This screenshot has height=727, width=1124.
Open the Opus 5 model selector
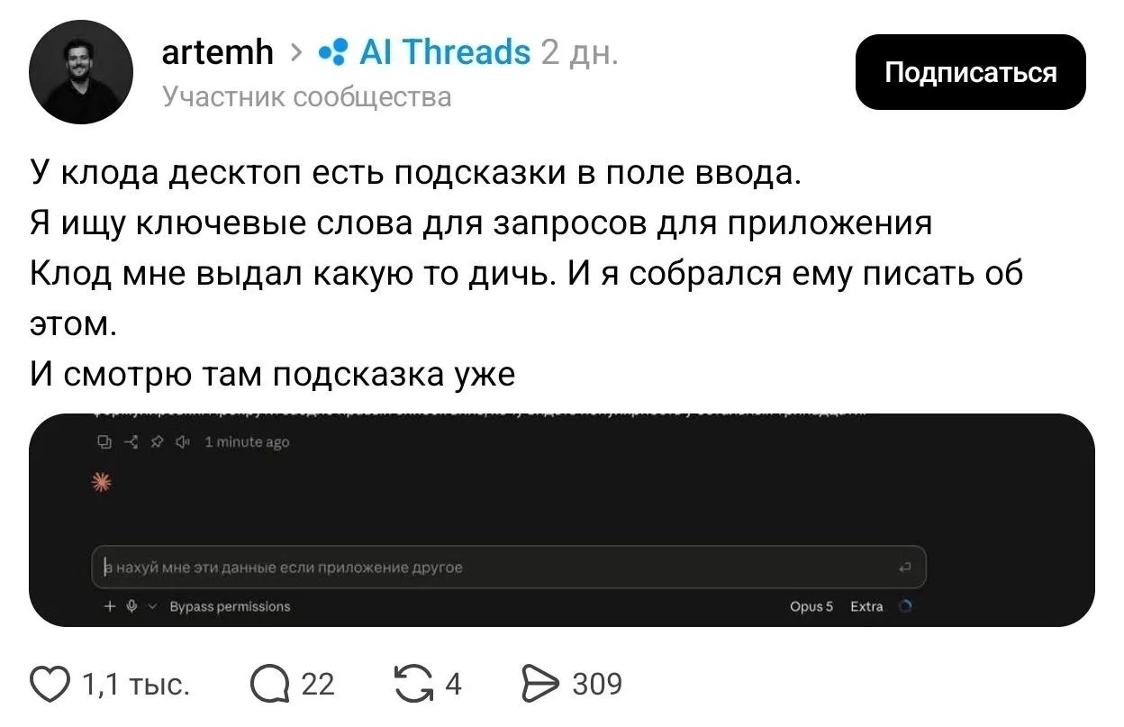point(811,606)
